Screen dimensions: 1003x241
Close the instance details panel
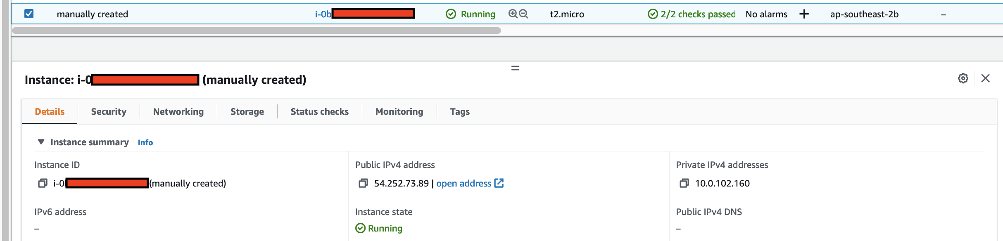click(985, 78)
